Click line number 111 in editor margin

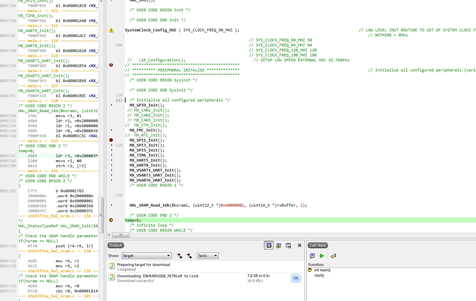119,100
